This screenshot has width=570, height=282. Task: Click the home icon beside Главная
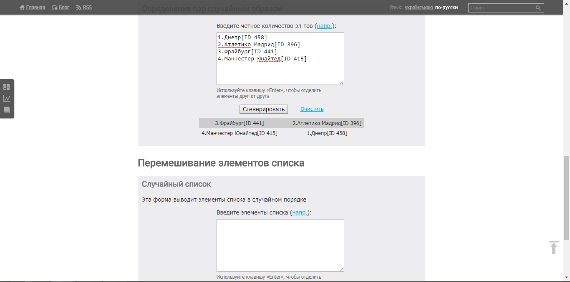pos(22,7)
